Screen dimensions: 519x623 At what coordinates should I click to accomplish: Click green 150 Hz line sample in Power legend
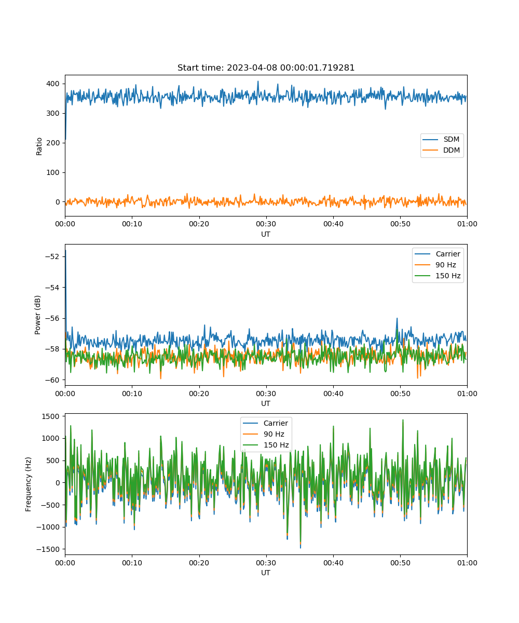point(424,276)
